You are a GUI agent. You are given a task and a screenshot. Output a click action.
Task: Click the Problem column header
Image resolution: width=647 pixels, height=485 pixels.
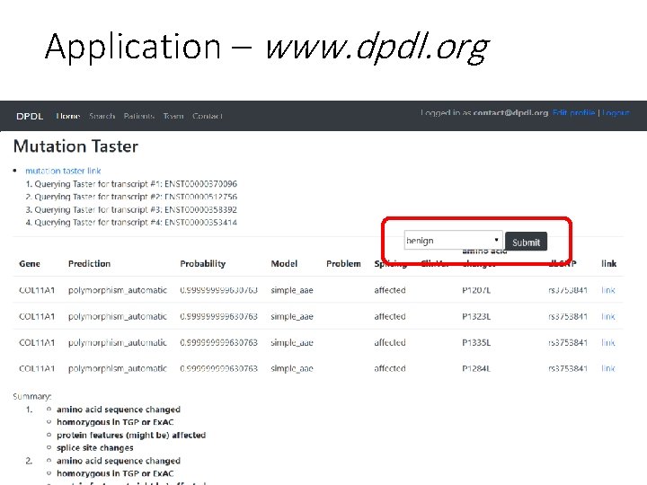click(343, 263)
